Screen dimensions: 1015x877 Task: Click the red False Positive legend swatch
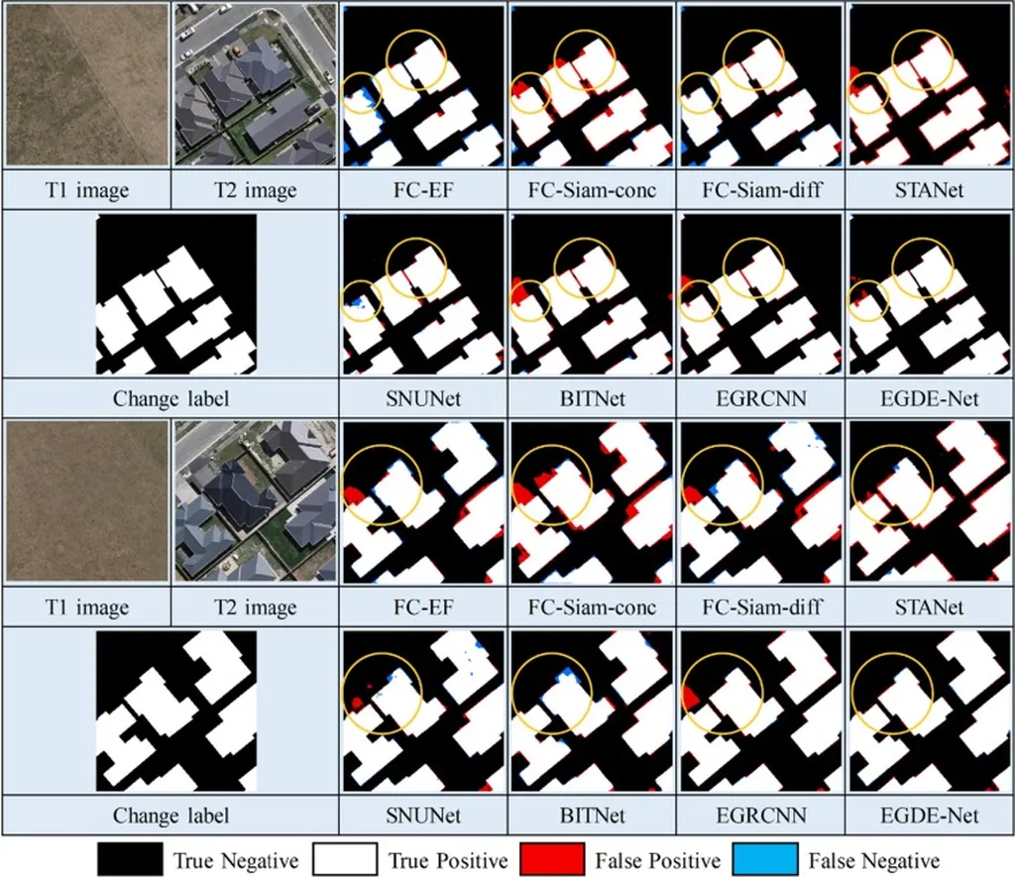[552, 859]
